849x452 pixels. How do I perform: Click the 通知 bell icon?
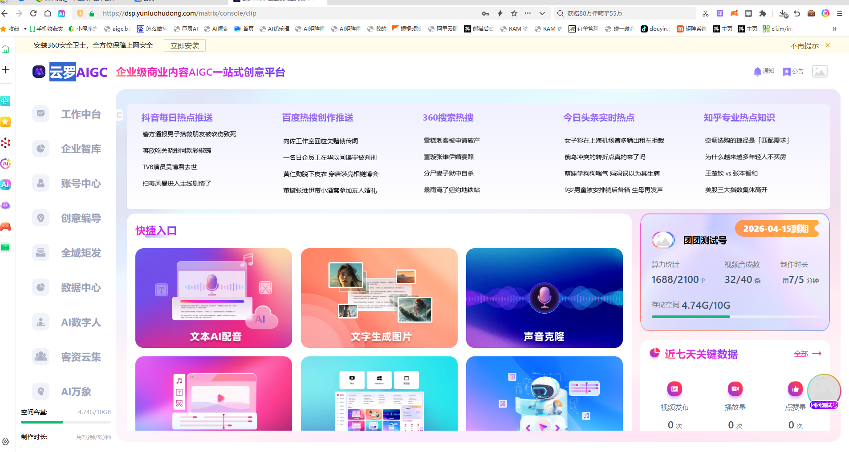point(757,72)
